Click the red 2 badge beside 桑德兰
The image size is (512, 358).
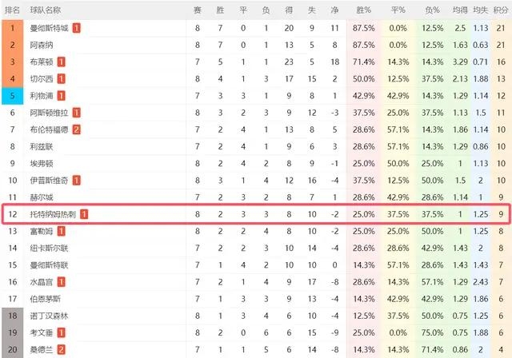61,349
